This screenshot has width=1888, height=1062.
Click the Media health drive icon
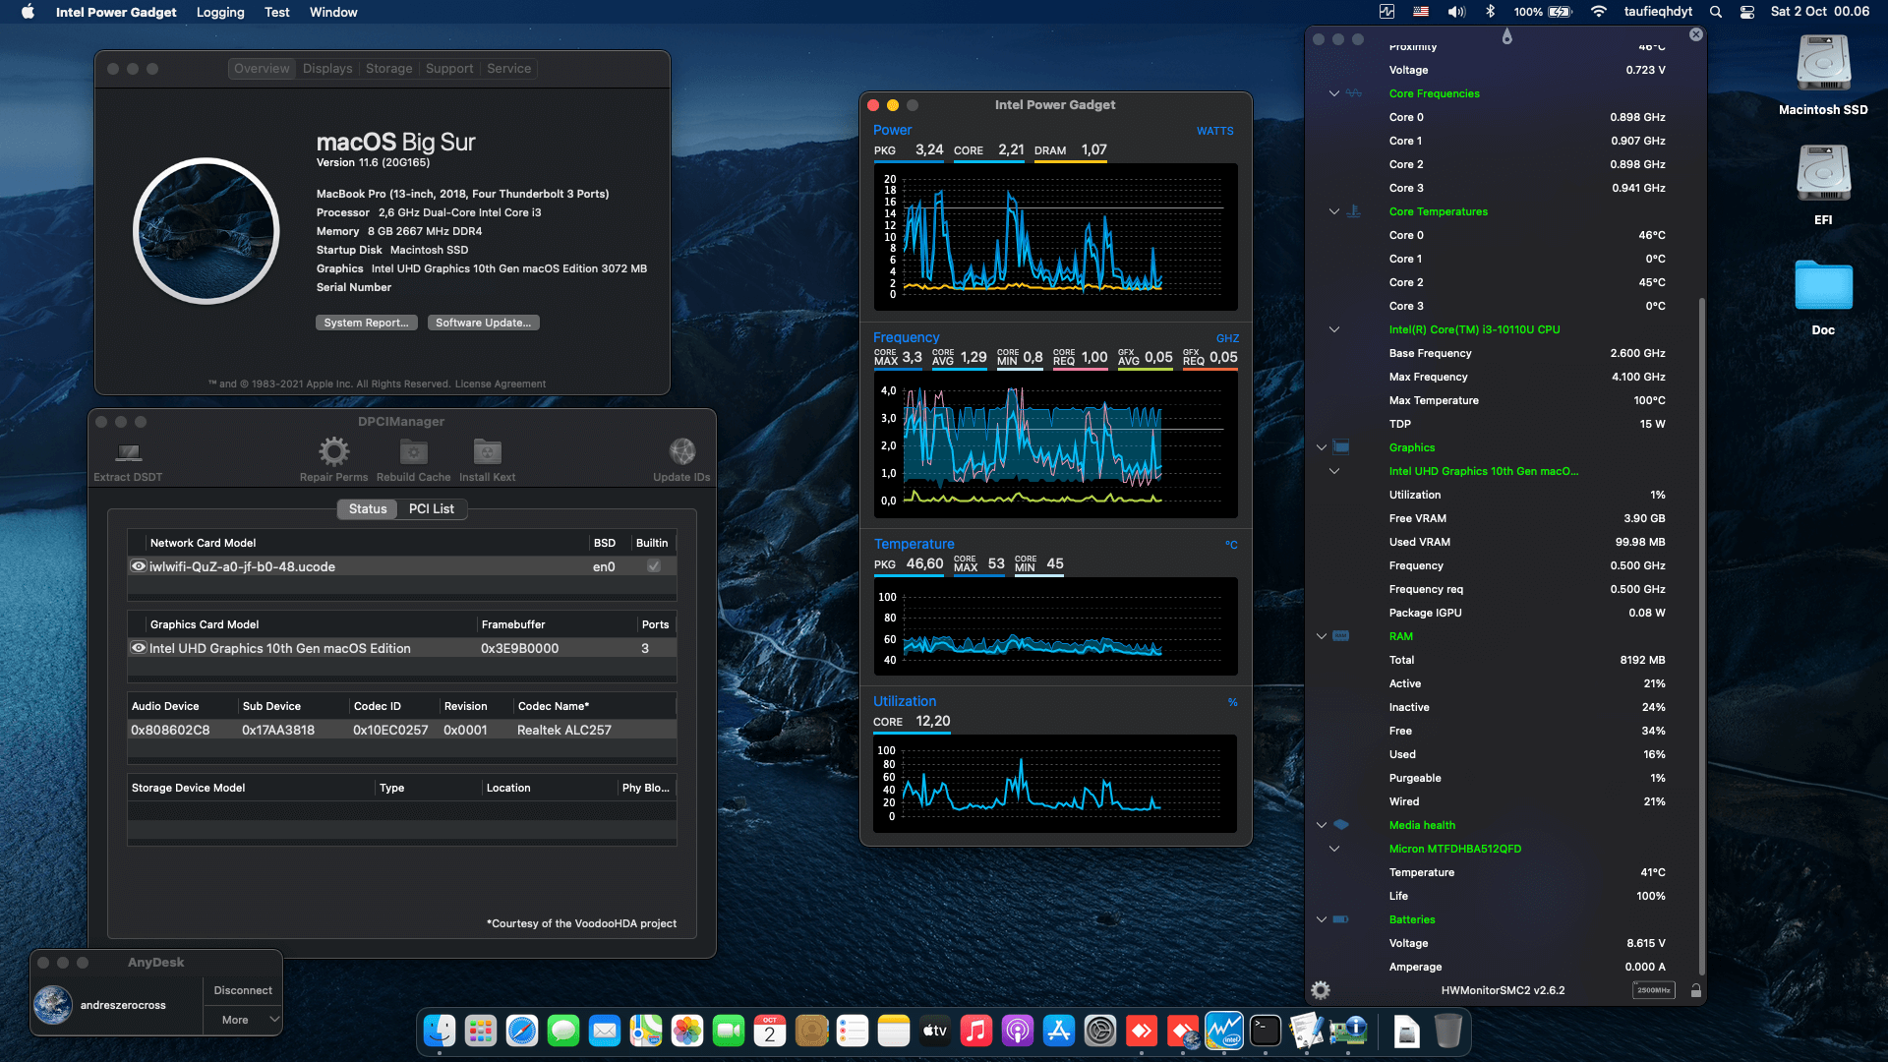(1341, 825)
